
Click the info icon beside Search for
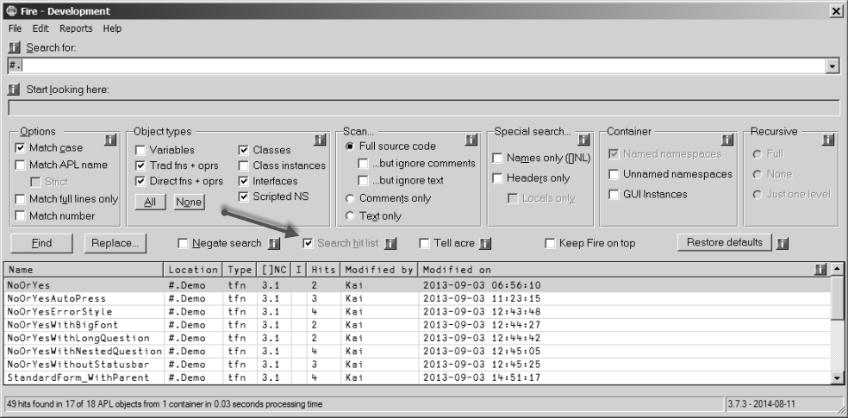tap(15, 47)
